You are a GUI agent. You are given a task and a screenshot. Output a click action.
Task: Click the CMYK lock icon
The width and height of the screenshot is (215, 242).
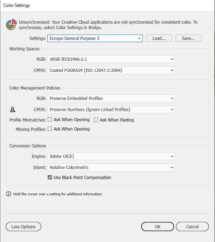point(13,109)
